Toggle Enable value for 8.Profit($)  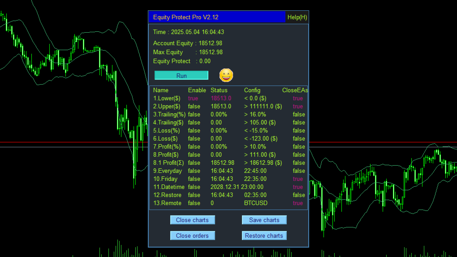pyautogui.click(x=194, y=155)
